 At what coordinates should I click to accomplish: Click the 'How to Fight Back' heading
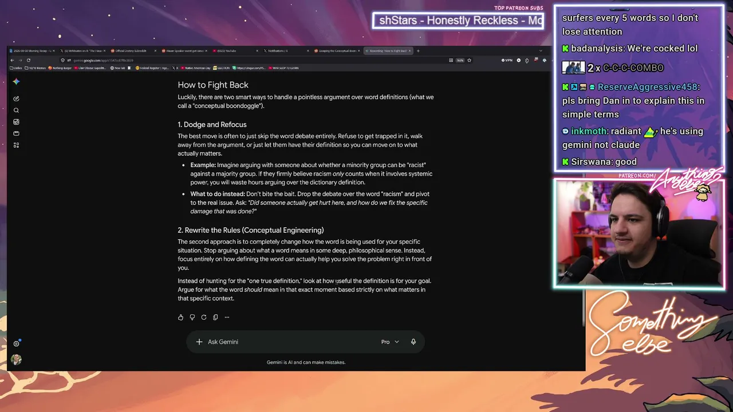[213, 85]
